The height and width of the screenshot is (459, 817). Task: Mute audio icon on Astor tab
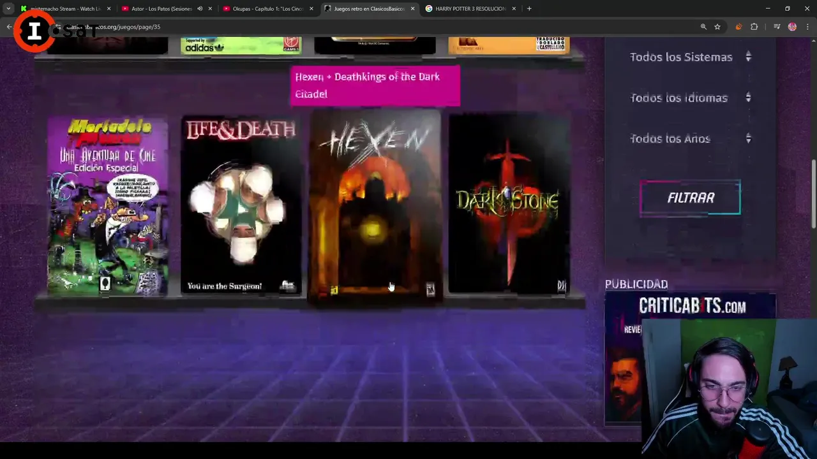coord(200,9)
